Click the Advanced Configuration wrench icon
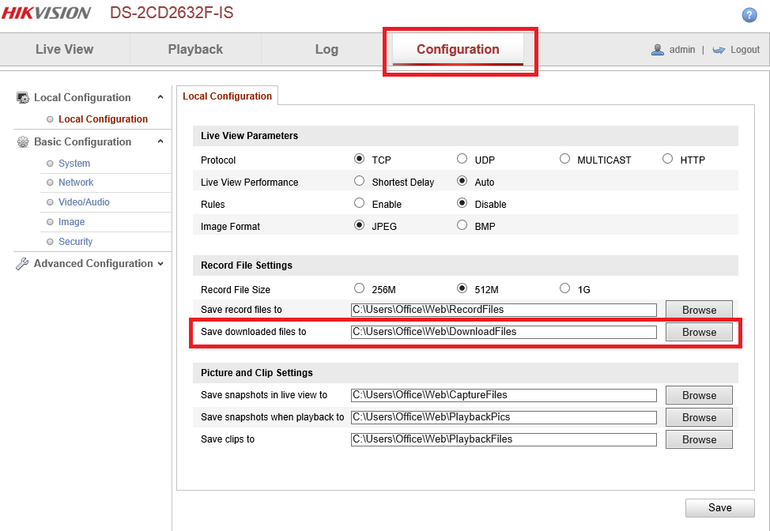This screenshot has height=531, width=770. pyautogui.click(x=23, y=264)
